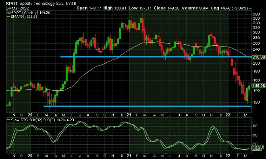
Task: Click the 80 level label on stochastic axis
Action: point(255,126)
